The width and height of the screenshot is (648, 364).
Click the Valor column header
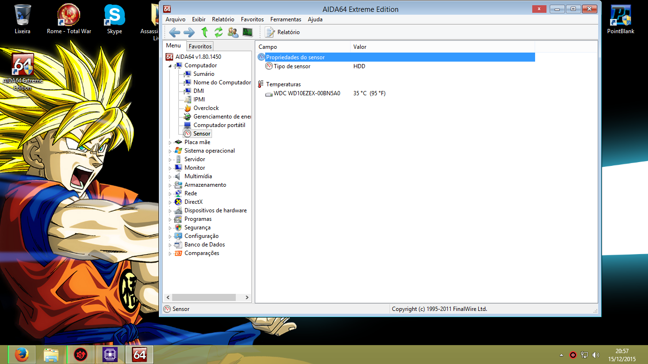[443, 47]
